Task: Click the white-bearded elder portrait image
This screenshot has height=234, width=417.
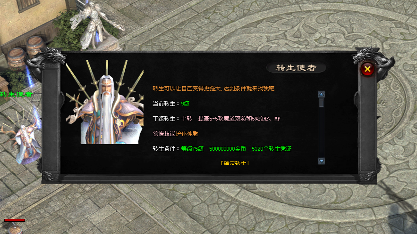Action: point(105,102)
